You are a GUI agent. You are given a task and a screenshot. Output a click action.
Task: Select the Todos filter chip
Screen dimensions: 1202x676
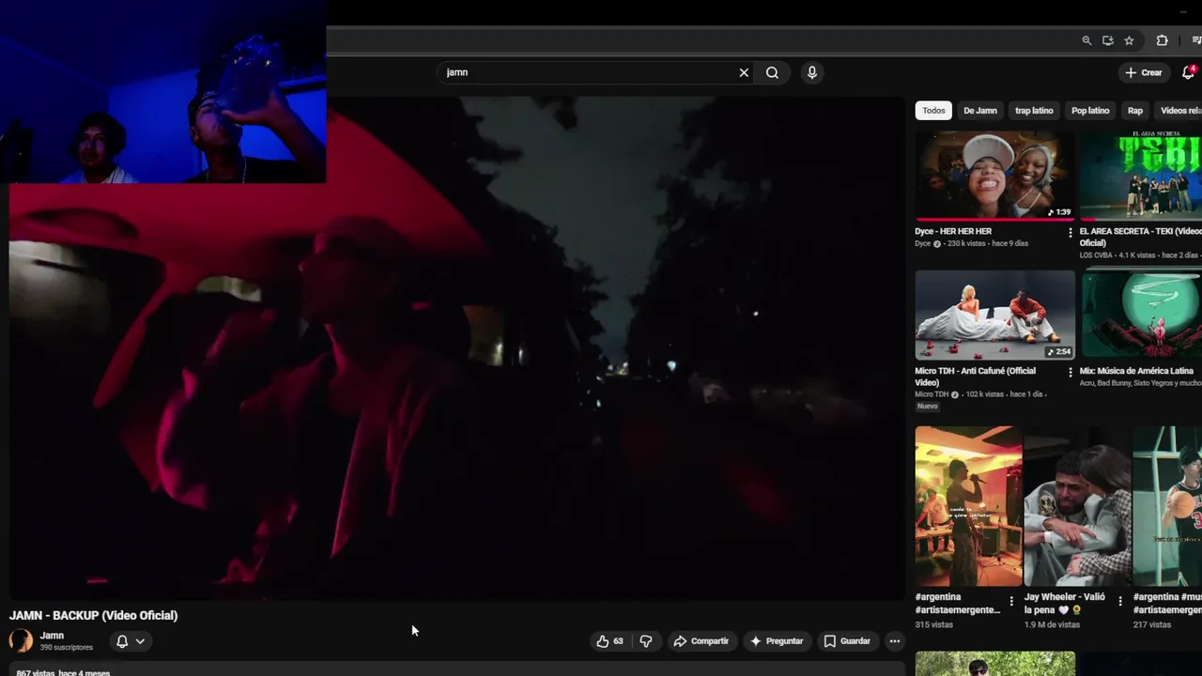933,111
